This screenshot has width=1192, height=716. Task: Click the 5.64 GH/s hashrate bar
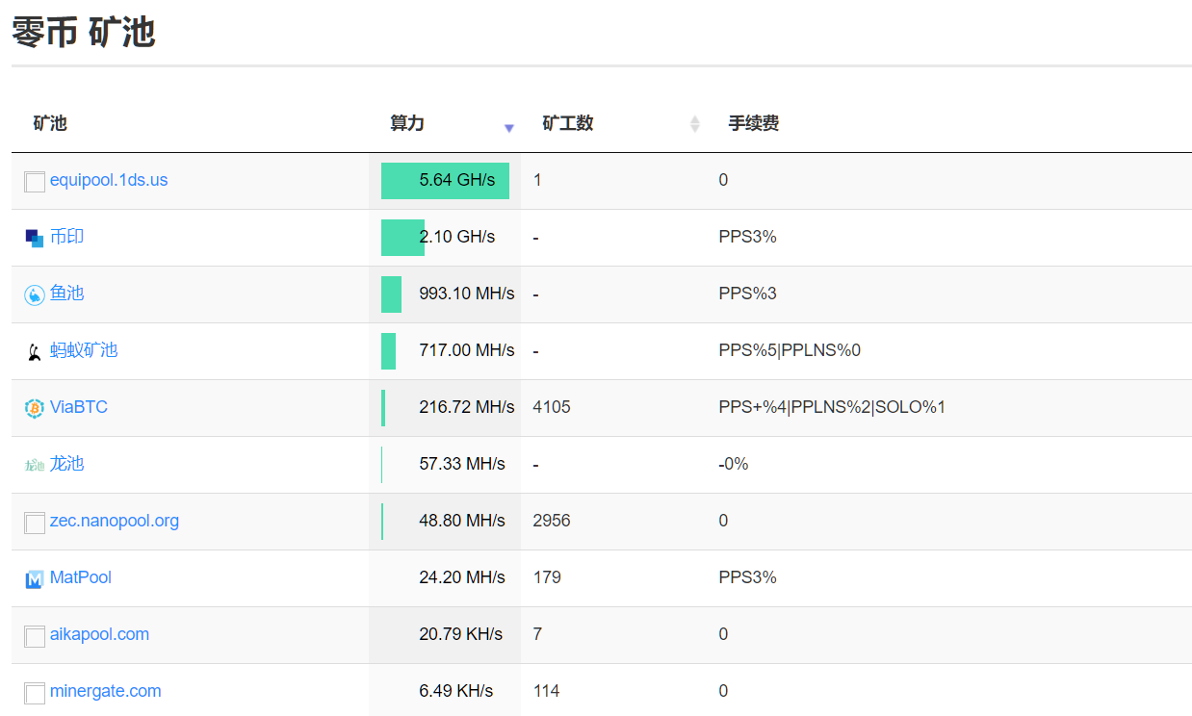445,181
